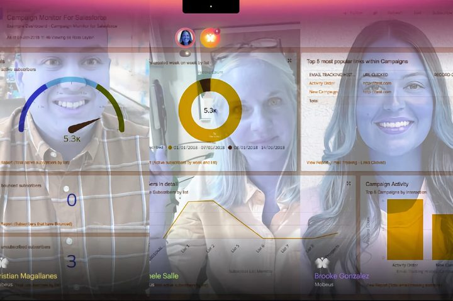Click the URL CLICKED column header
Screen dimensions: 453x301
point(375,74)
